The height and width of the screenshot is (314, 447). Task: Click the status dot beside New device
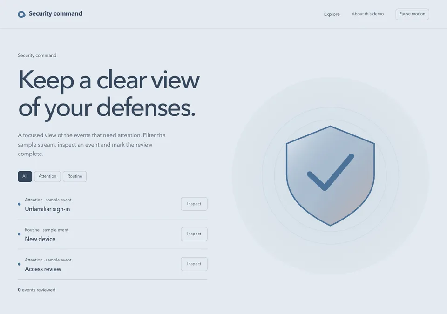click(x=19, y=234)
